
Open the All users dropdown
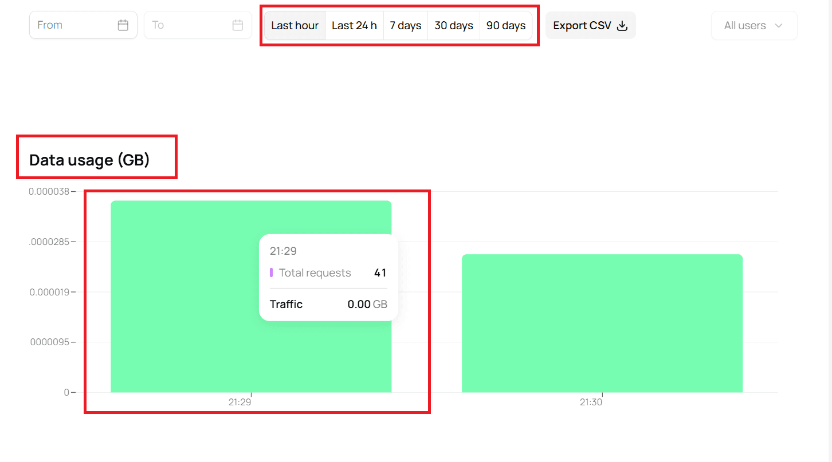tap(754, 25)
